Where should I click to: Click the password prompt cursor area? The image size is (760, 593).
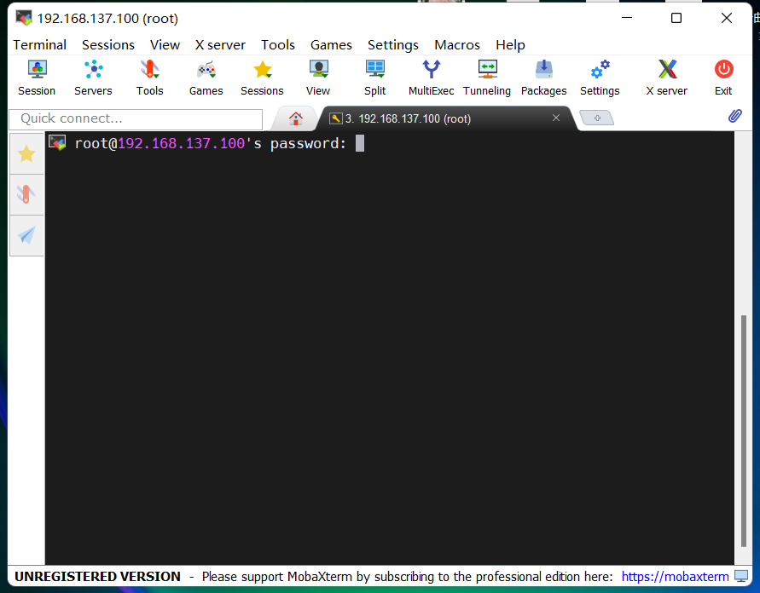(360, 143)
